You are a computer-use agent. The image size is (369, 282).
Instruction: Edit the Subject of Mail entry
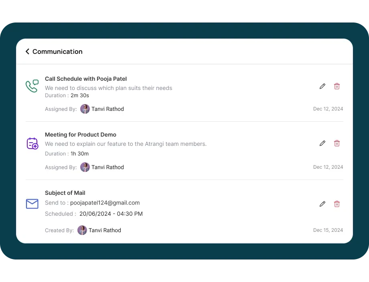tap(322, 204)
